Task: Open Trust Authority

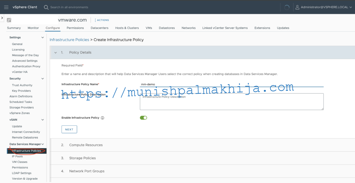Action: coord(22,85)
